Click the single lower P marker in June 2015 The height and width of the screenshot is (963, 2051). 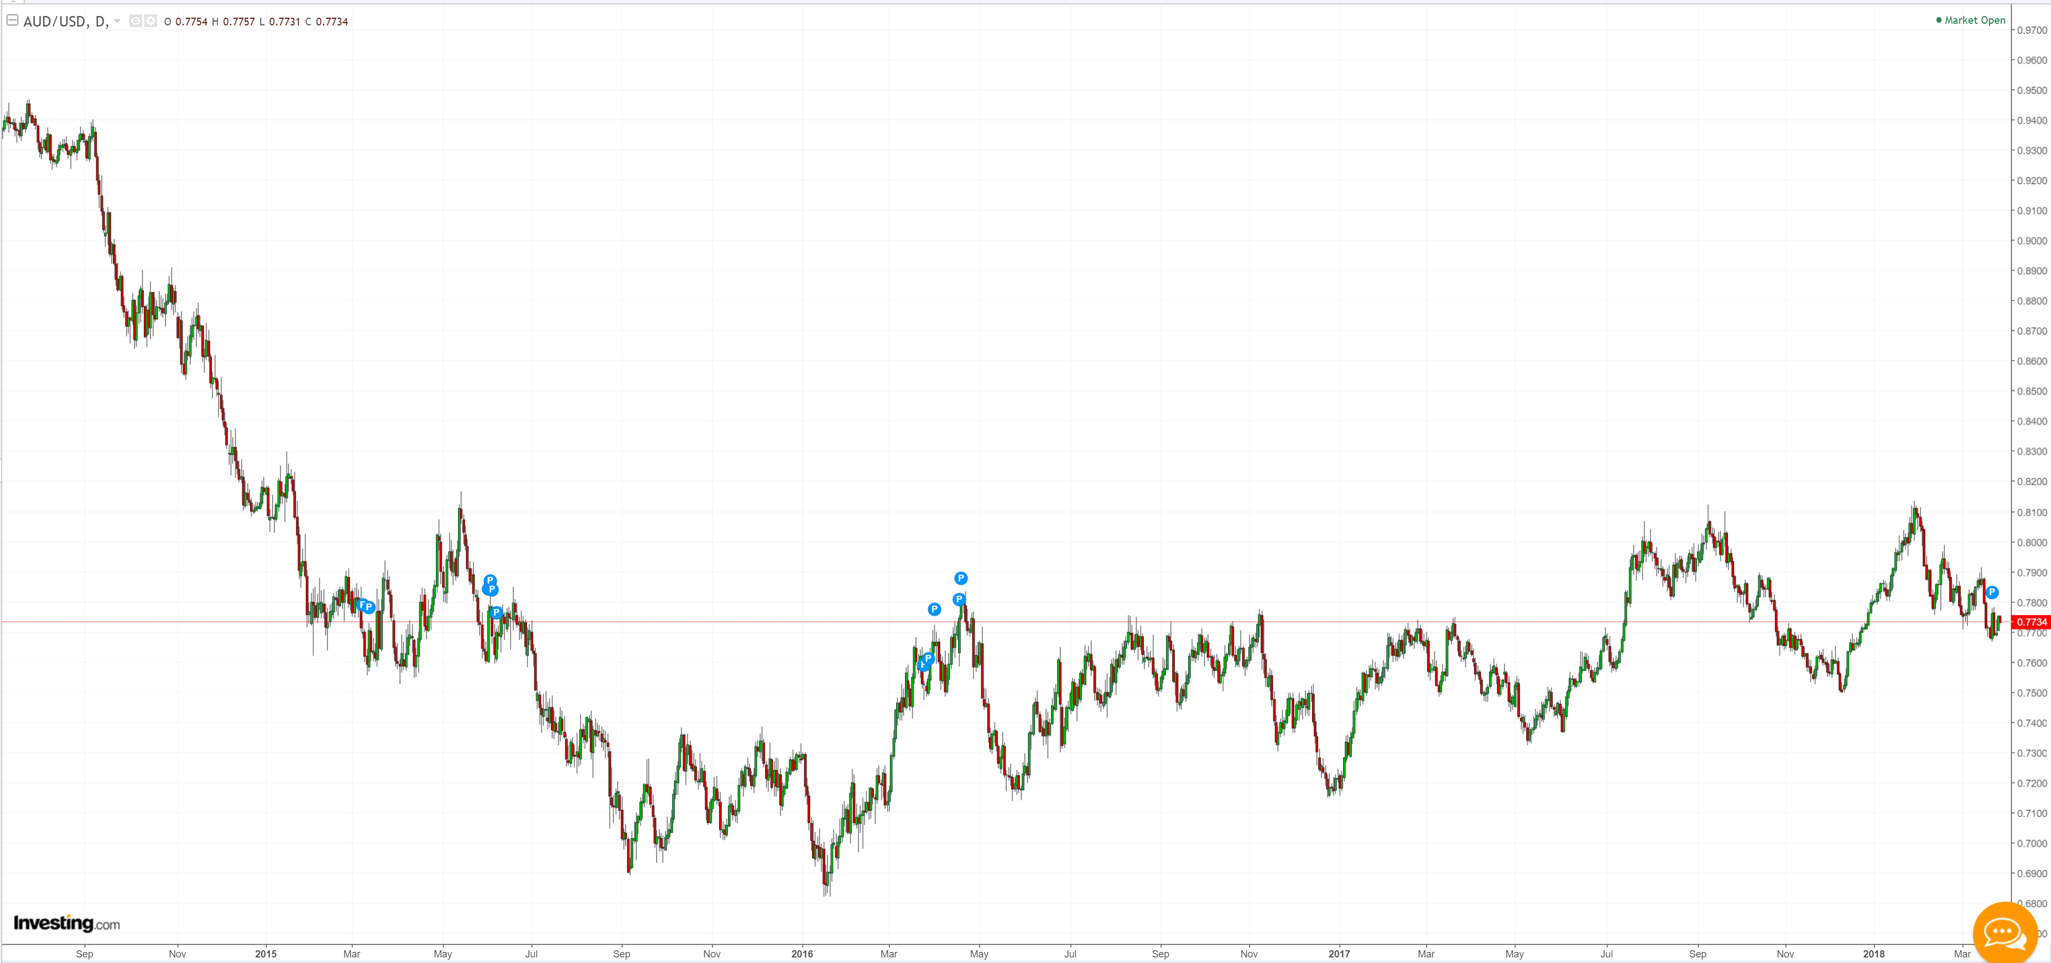point(496,613)
